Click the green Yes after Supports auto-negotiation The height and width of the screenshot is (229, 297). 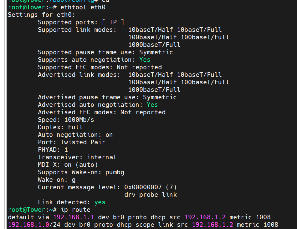pyautogui.click(x=145, y=60)
